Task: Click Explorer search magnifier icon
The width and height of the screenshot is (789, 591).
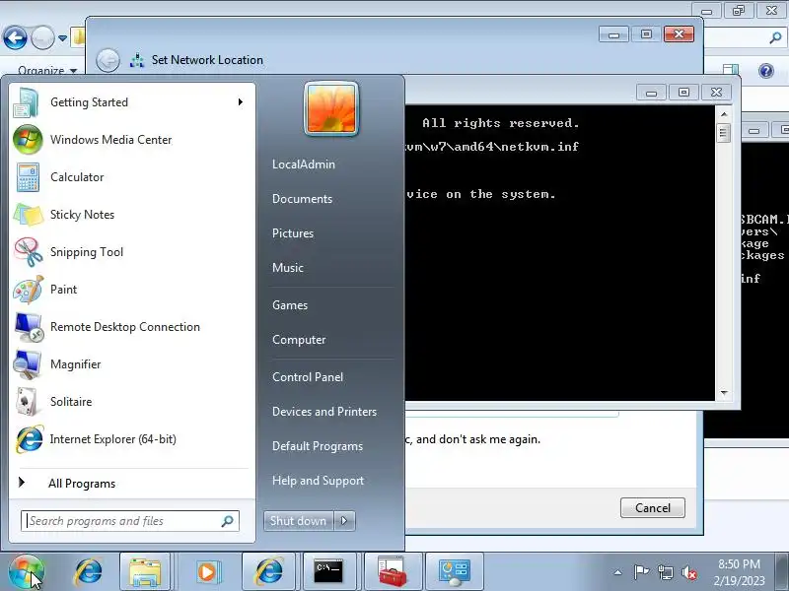Action: (x=775, y=37)
